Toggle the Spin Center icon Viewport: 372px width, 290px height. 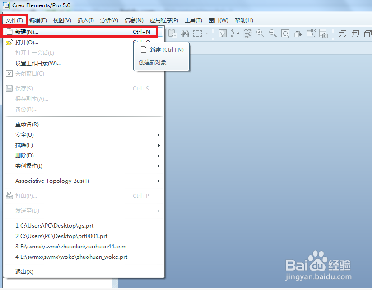pyautogui.click(x=235, y=33)
